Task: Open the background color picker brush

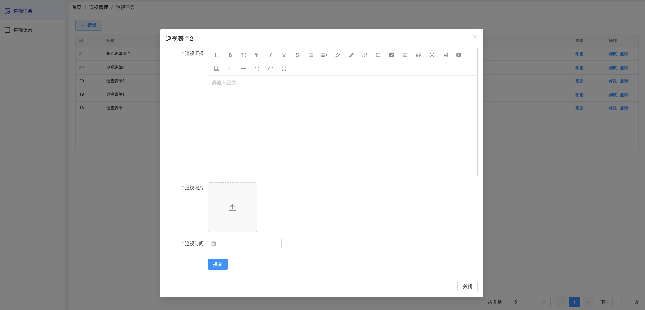Action: point(351,55)
